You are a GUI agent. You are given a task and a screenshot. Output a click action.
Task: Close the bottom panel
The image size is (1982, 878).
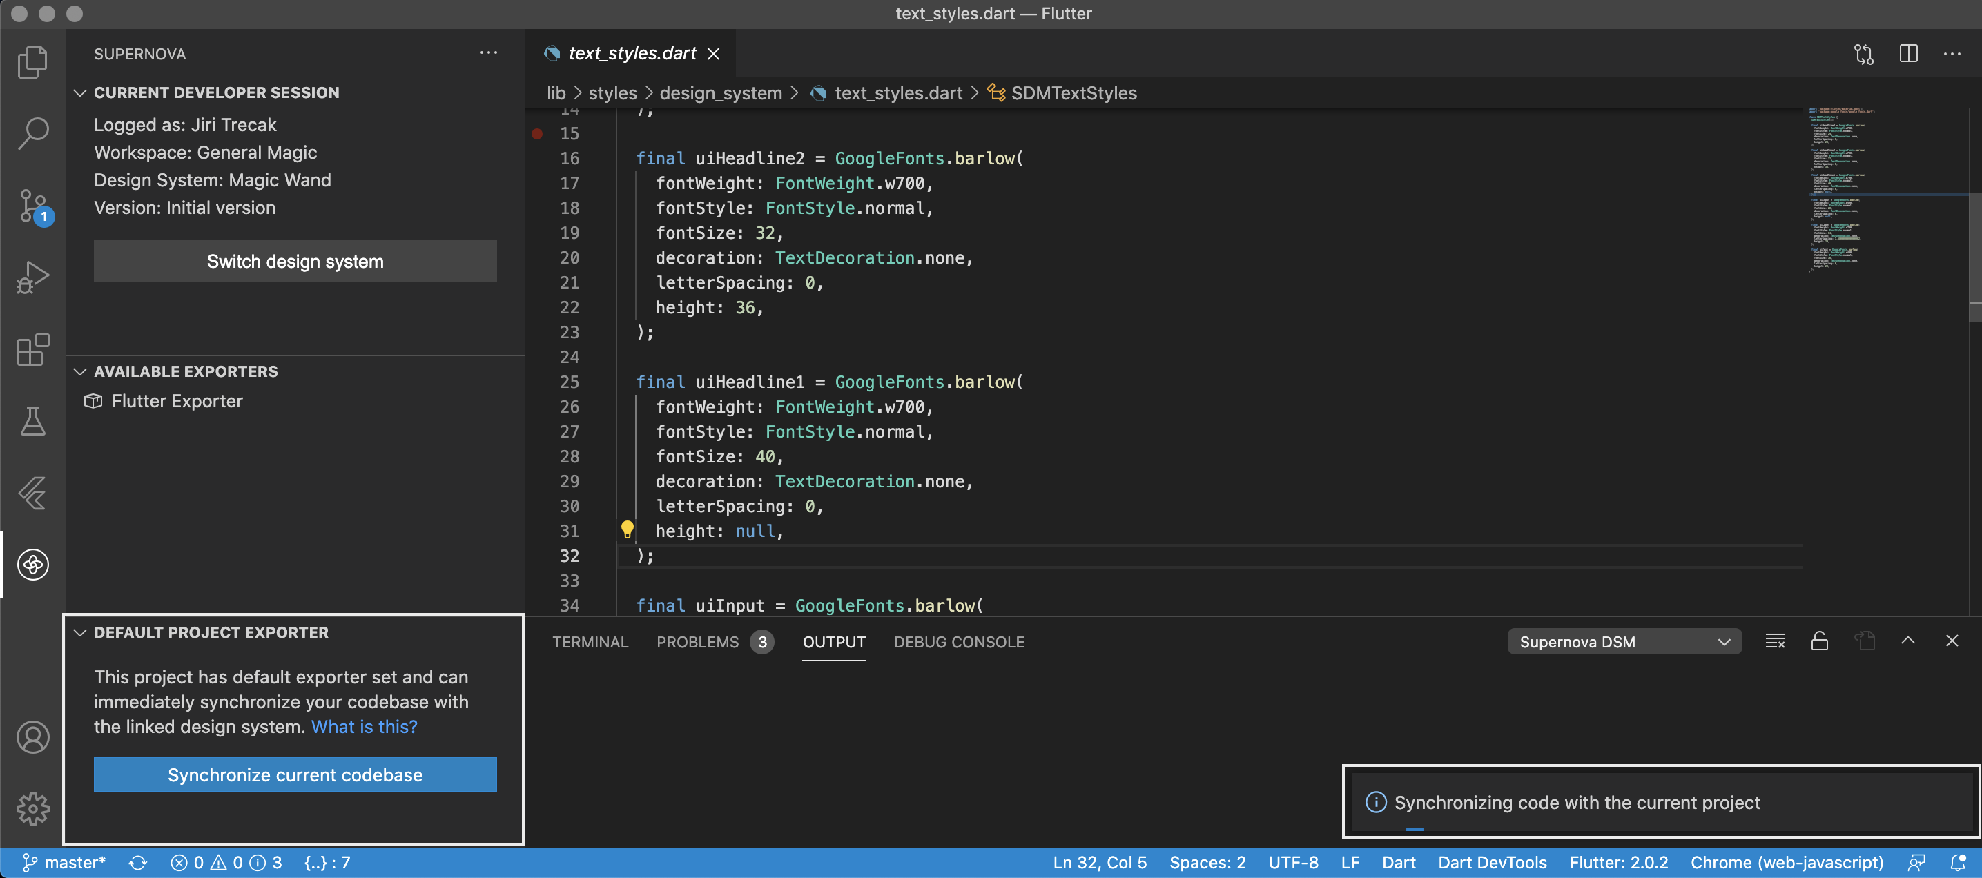(x=1952, y=641)
